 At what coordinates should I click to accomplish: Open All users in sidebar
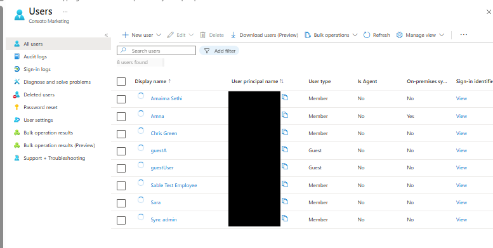tap(58, 44)
